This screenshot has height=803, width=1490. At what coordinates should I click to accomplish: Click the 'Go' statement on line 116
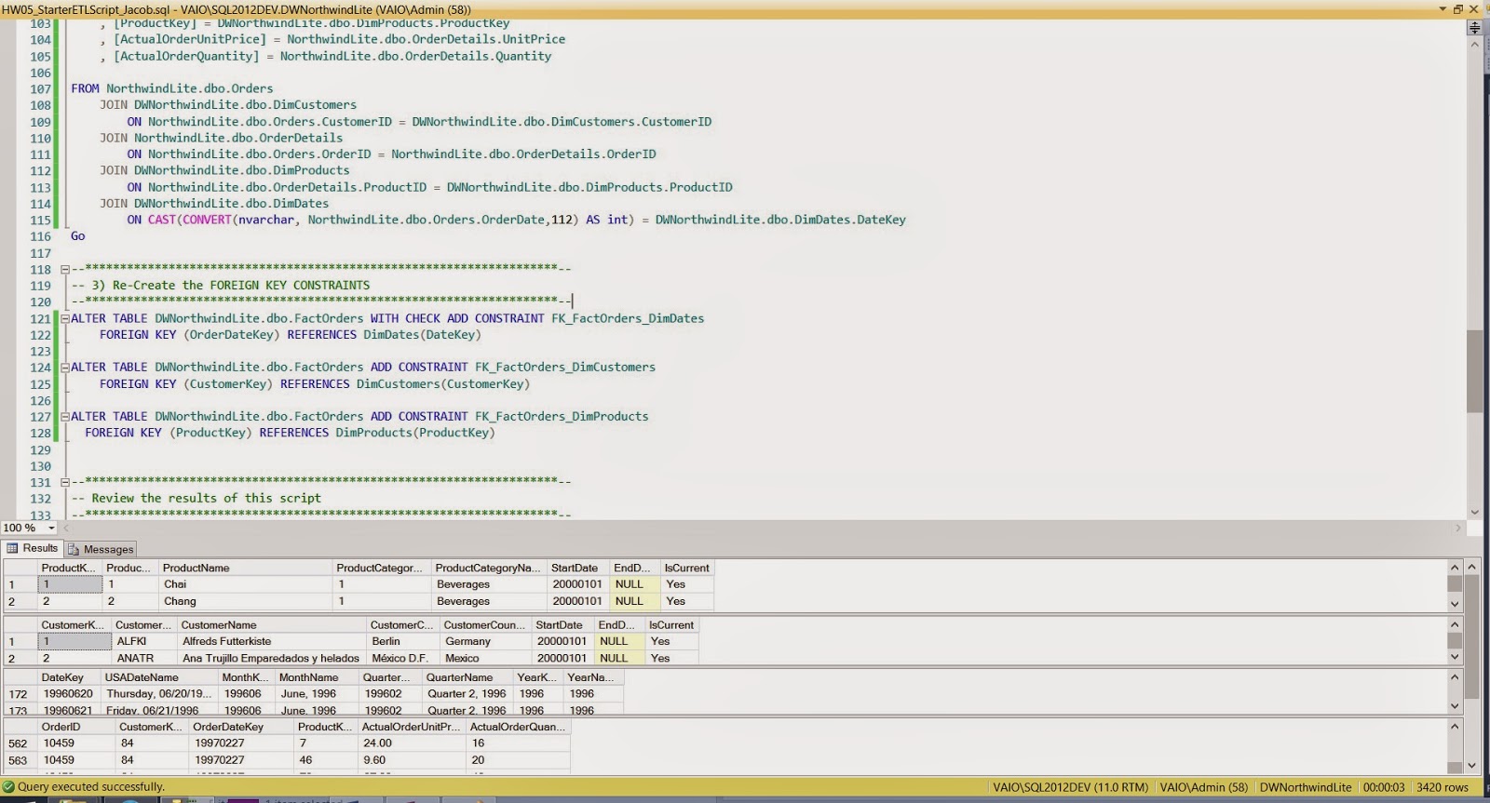pos(78,236)
